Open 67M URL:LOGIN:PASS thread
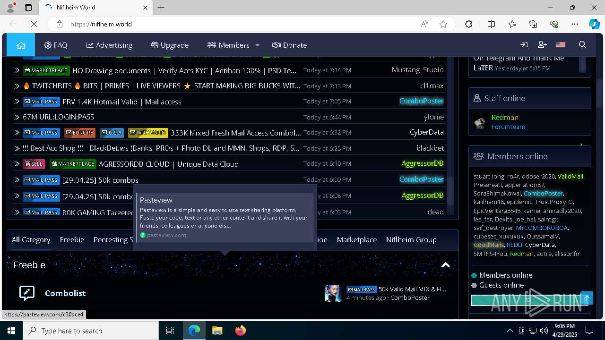The height and width of the screenshot is (340, 605). coord(58,117)
